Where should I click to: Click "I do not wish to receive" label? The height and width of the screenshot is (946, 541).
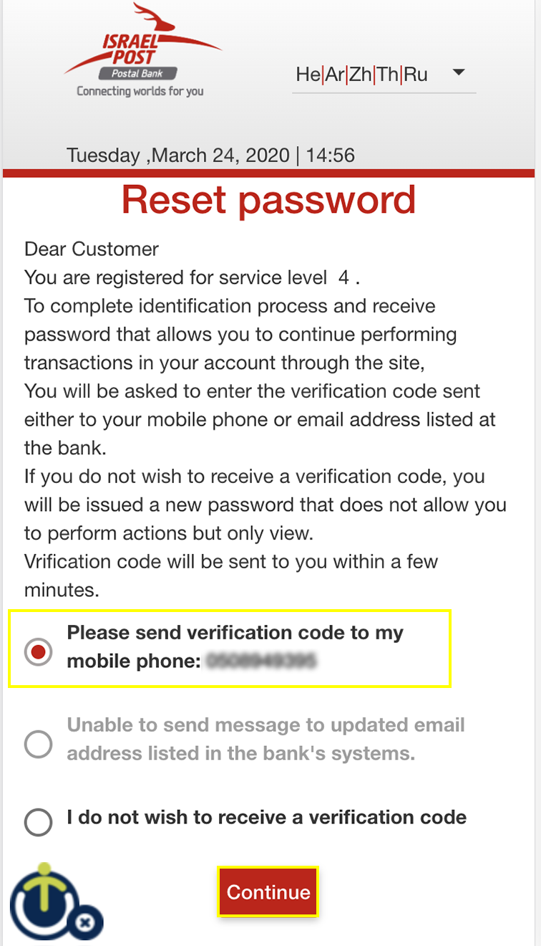266,818
